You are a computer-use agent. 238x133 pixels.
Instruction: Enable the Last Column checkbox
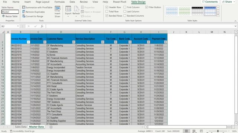point(125,11)
